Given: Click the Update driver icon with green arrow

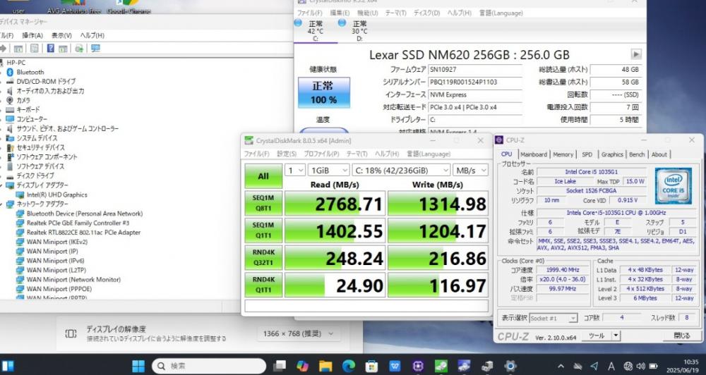Looking at the screenshot, I should point(79,49).
